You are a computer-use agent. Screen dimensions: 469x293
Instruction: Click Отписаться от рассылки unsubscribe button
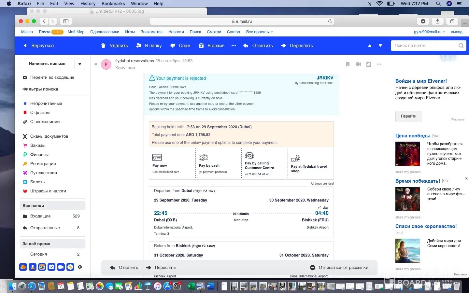coord(339,268)
